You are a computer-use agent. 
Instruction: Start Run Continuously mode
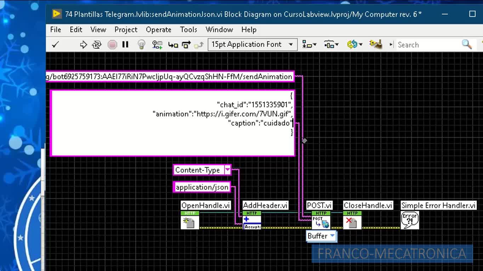[x=97, y=44]
